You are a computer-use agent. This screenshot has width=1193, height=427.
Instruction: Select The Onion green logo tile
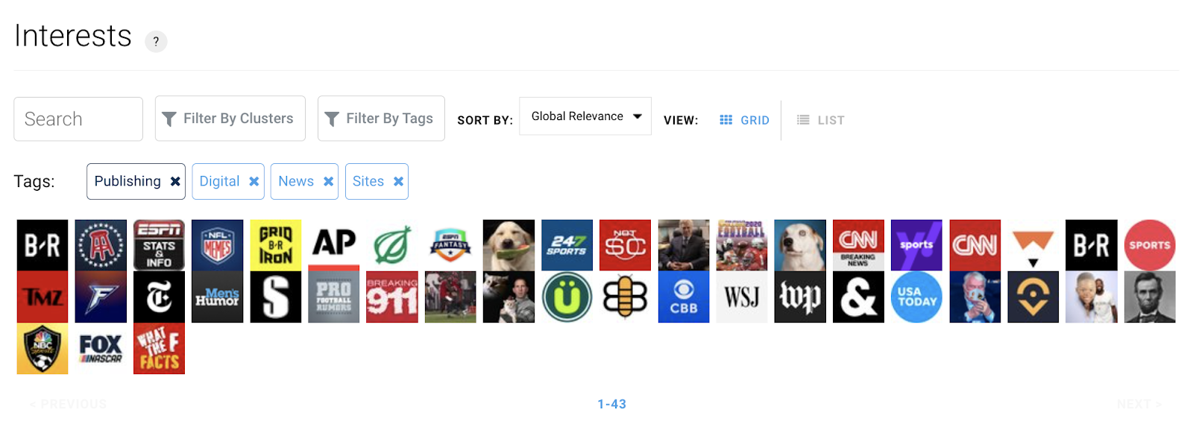392,245
